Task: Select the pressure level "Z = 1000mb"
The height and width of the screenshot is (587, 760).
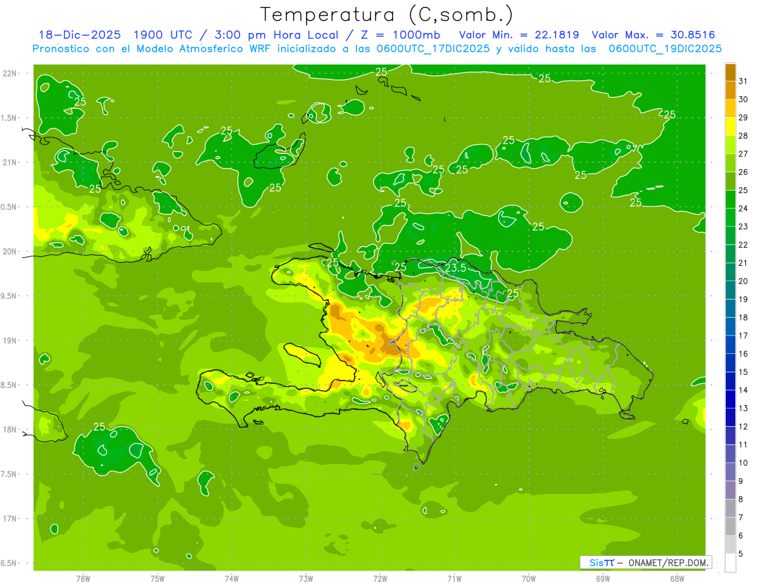Action: tap(401, 35)
